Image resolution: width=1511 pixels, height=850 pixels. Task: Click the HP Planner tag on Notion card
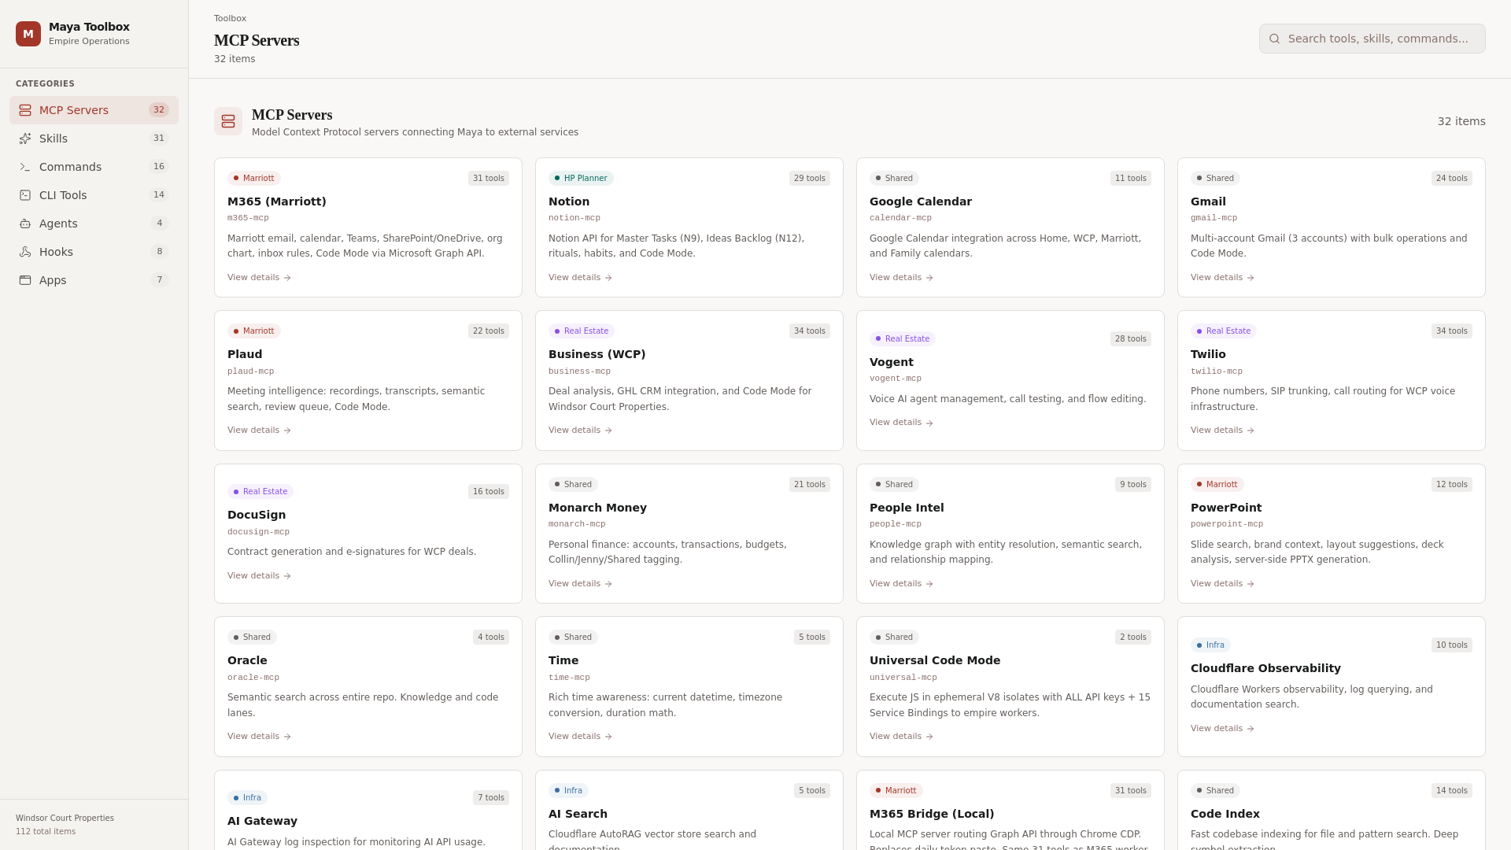[x=581, y=179]
